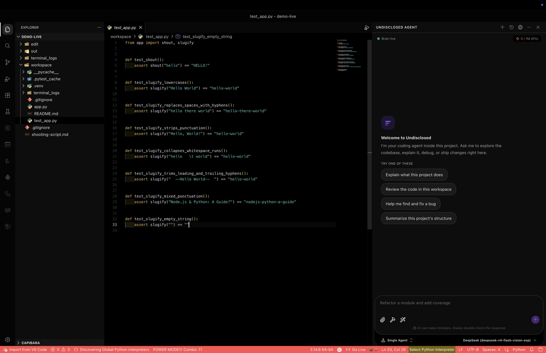Image resolution: width=546 pixels, height=353 pixels.
Task: Open the Explorer view in activity bar
Action: (x=8, y=29)
